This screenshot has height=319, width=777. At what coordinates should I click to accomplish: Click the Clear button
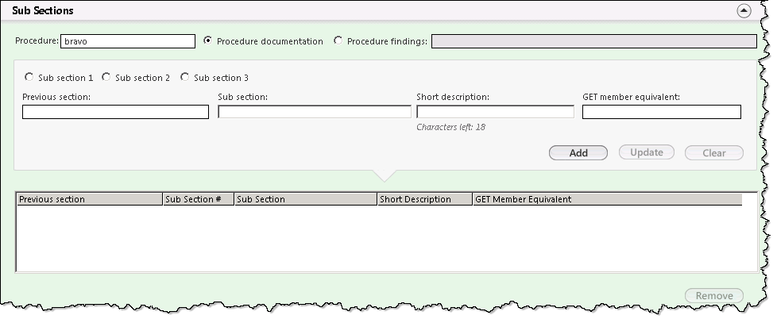[714, 153]
